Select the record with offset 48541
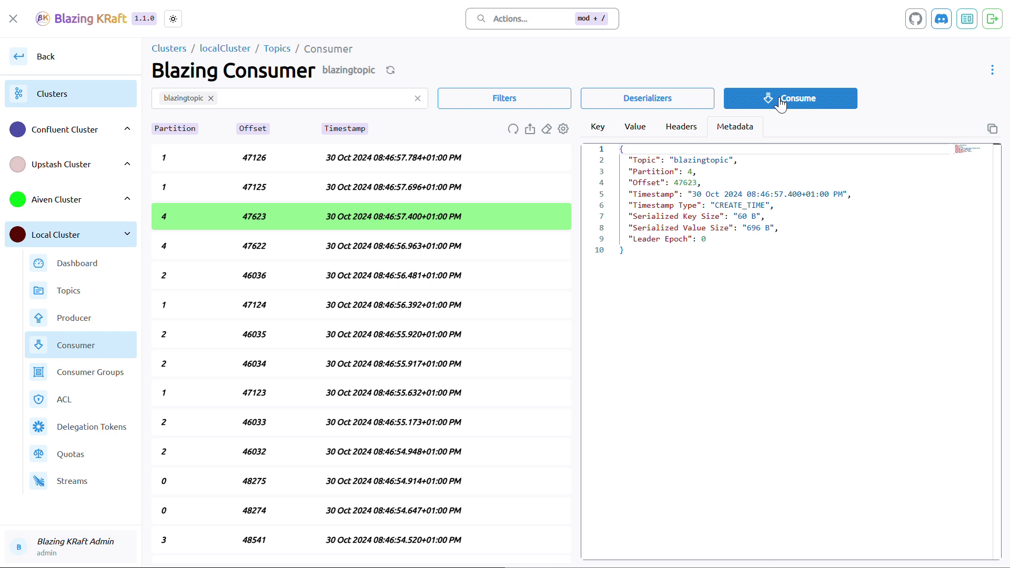Image resolution: width=1010 pixels, height=568 pixels. (x=361, y=540)
